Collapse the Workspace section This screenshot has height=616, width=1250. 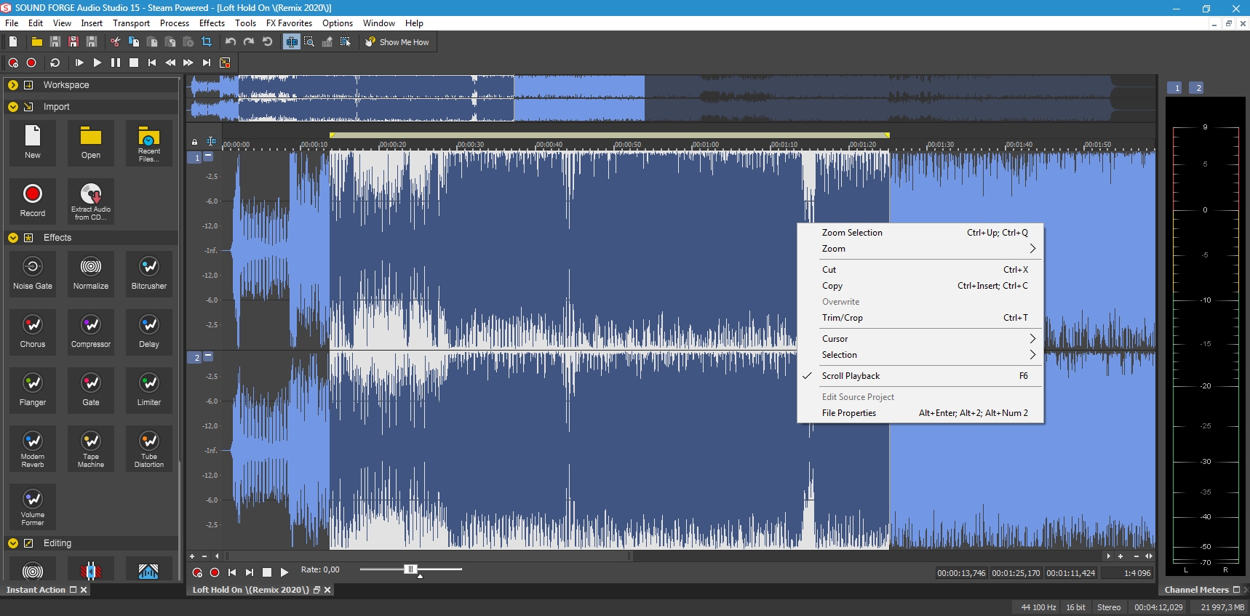[13, 85]
